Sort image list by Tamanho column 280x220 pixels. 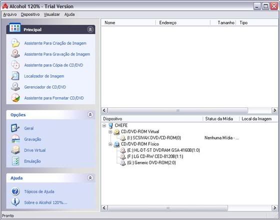click(x=223, y=23)
